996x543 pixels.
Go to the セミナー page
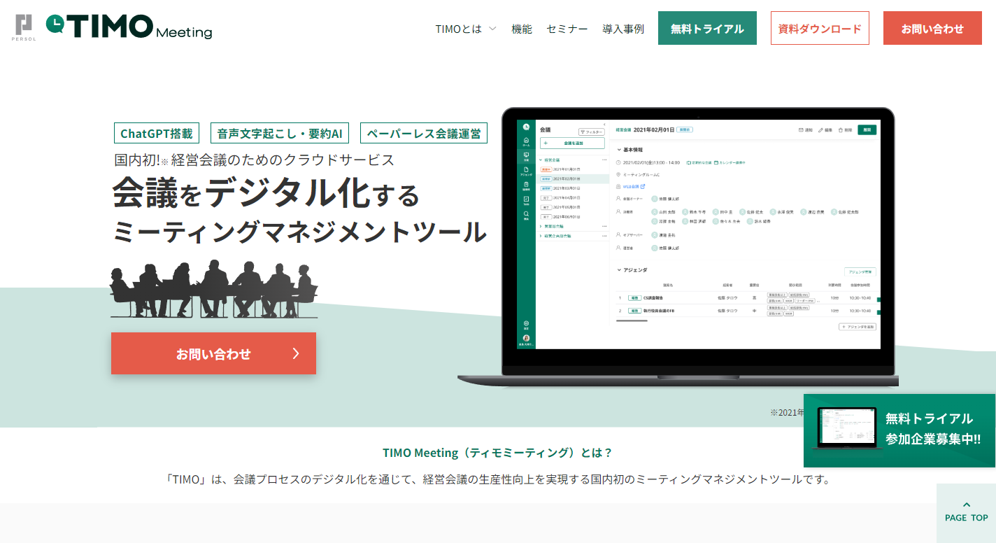point(567,29)
